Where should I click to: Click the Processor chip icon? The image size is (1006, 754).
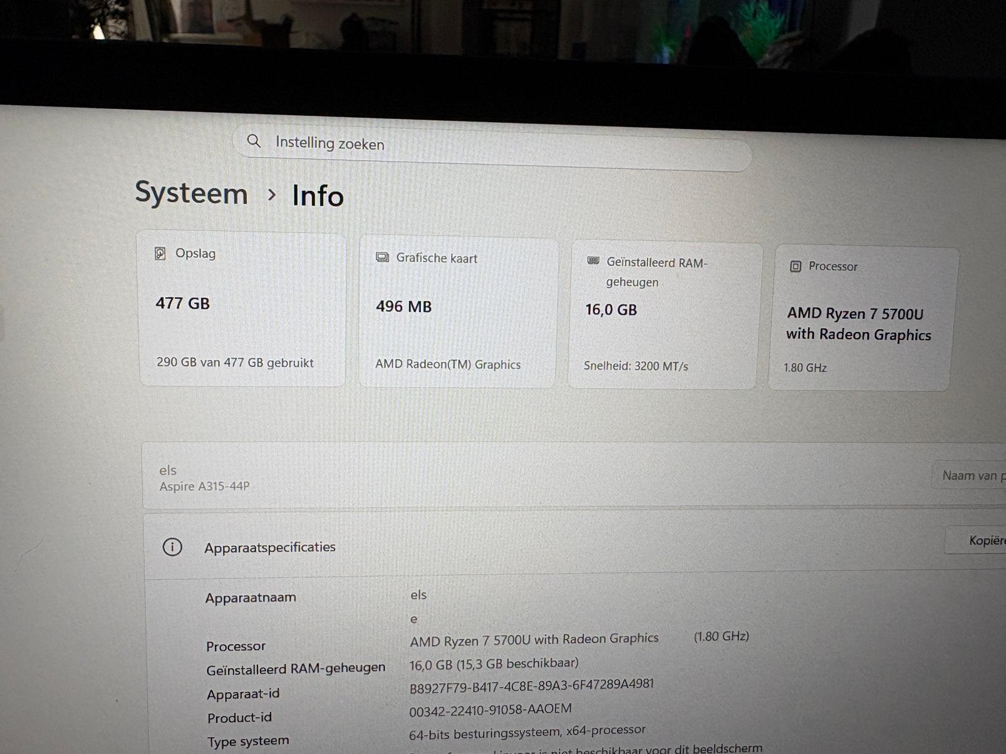pyautogui.click(x=796, y=266)
